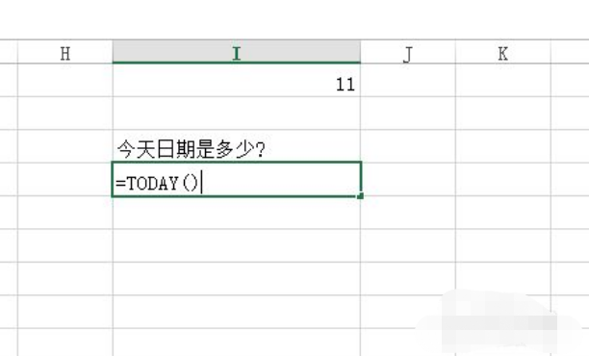Select column header H
589x356 pixels.
pos(65,52)
